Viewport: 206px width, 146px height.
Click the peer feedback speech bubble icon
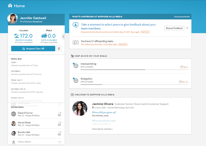tap(76, 25)
